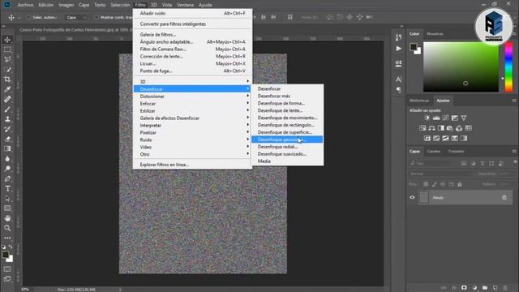This screenshot has height=292, width=519.
Task: Select the Eyedropper tool
Action: (x=7, y=89)
